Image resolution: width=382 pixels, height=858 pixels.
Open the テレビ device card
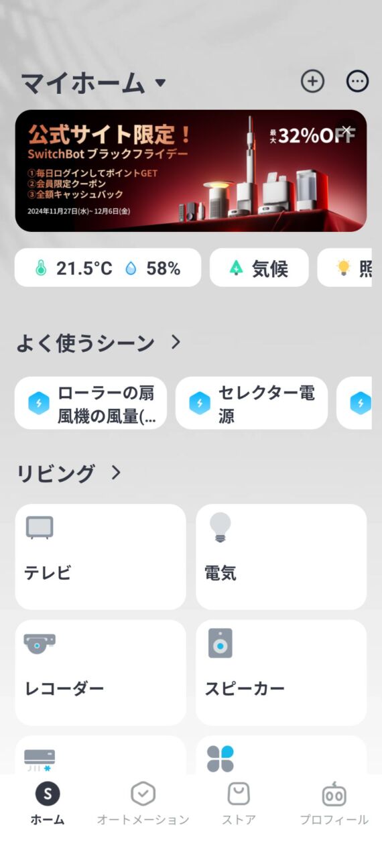pyautogui.click(x=101, y=557)
